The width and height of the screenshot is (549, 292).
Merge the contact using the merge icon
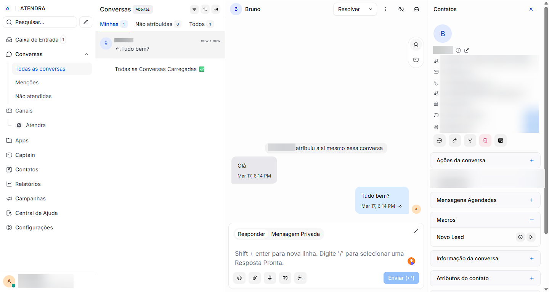click(470, 140)
